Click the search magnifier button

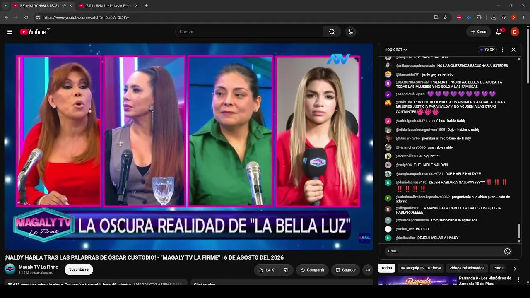click(x=332, y=32)
